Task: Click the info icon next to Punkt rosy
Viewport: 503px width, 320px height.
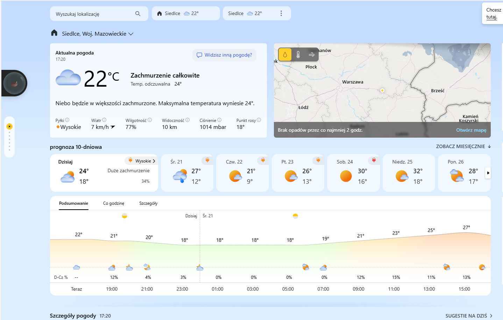Action: tap(259, 120)
